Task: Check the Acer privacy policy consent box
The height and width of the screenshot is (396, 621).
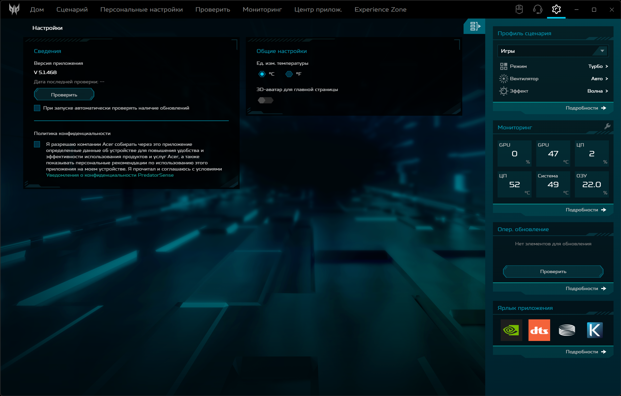Action: point(37,144)
